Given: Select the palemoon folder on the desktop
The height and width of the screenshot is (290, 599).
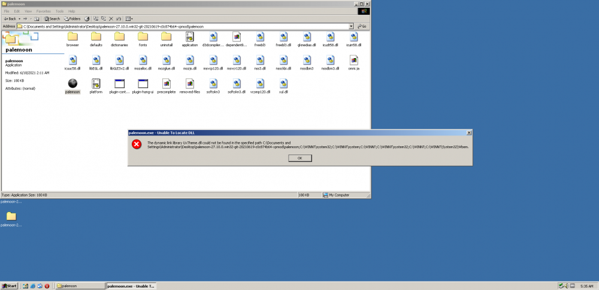Looking at the screenshot, I should tap(11, 216).
